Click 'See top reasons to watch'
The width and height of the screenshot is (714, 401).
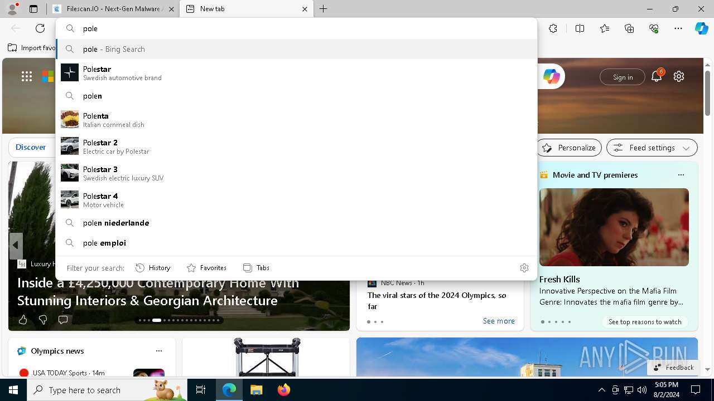(645, 322)
